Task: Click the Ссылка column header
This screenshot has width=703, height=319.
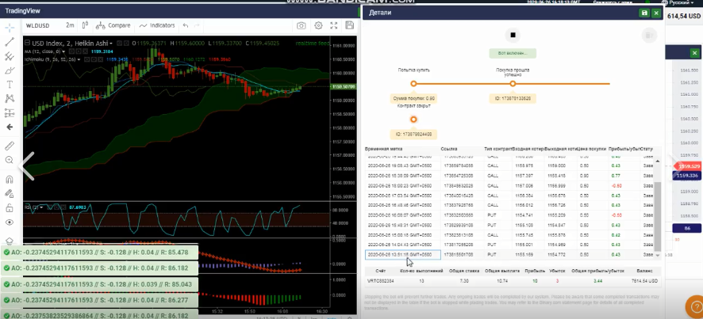Action: [449, 149]
